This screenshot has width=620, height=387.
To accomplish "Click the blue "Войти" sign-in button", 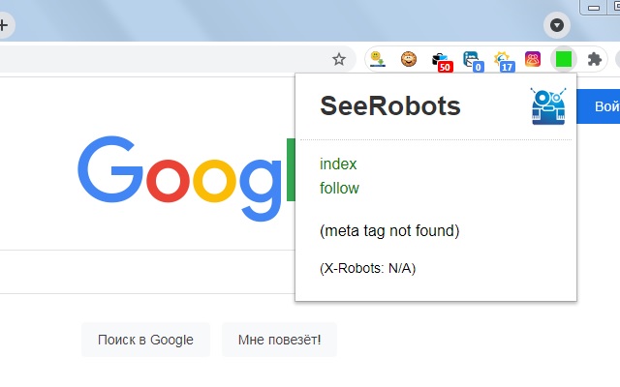I will point(601,106).
